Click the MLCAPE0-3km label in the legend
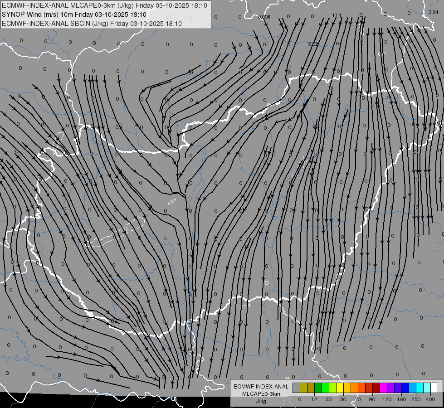This screenshot has height=408, width=444. (x=261, y=394)
